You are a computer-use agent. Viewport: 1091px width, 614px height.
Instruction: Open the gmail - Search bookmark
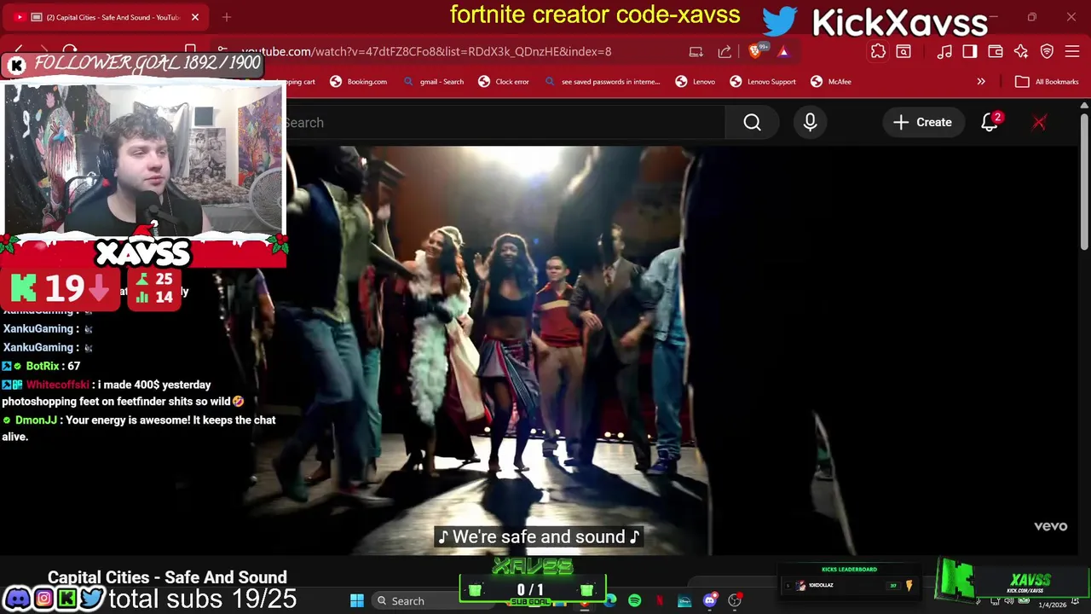434,82
